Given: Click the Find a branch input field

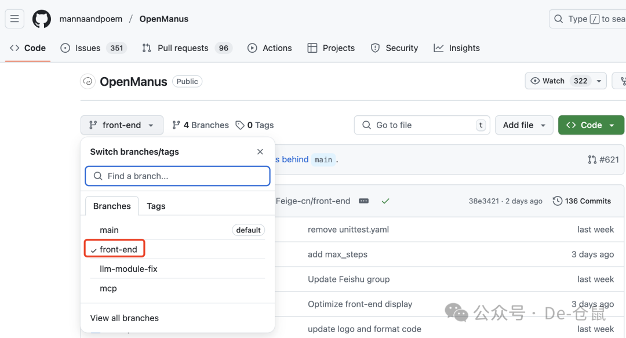Looking at the screenshot, I should coord(178,176).
